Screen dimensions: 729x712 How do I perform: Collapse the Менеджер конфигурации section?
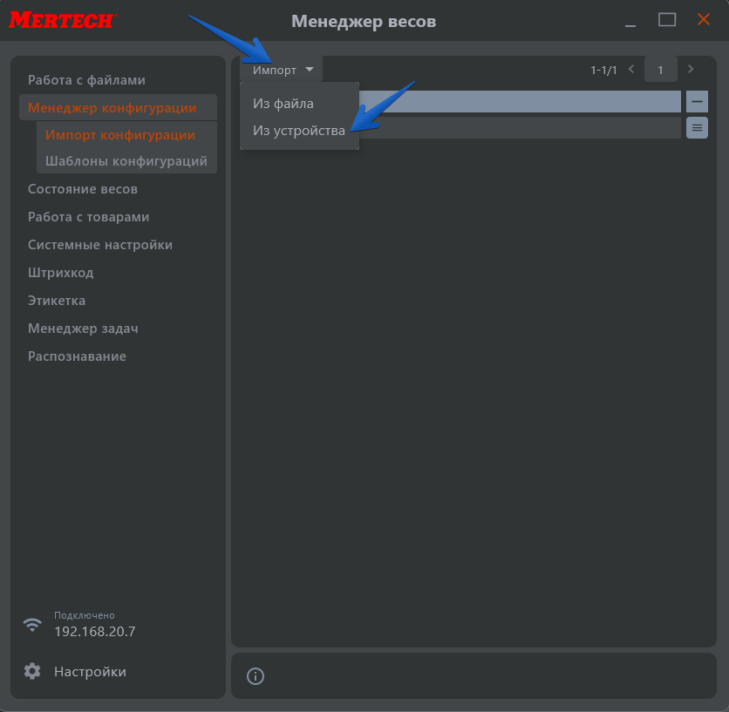[112, 108]
